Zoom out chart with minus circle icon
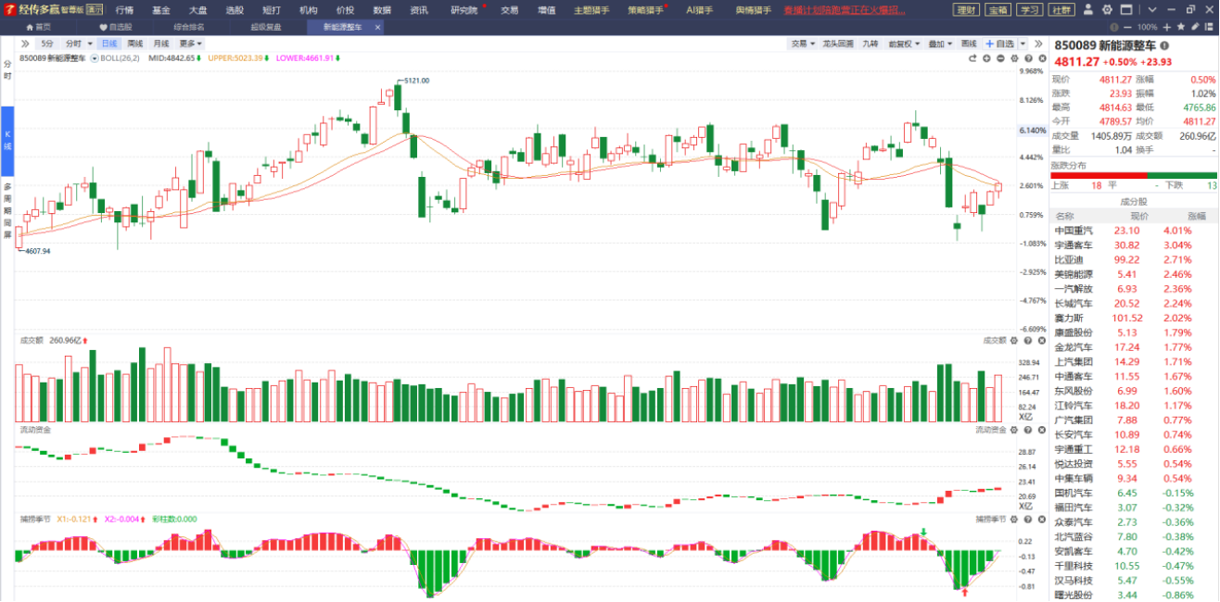1220x602 pixels. click(x=1000, y=58)
